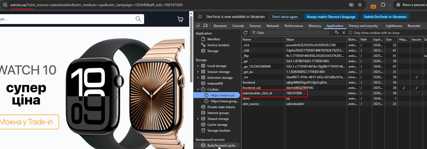Open Manifest in Application panel
The width and height of the screenshot is (427, 149).
coord(213,39)
